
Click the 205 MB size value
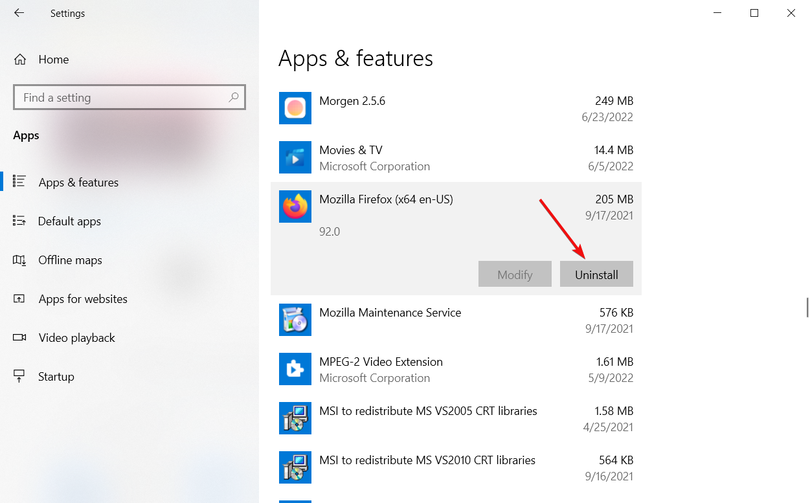pyautogui.click(x=614, y=199)
